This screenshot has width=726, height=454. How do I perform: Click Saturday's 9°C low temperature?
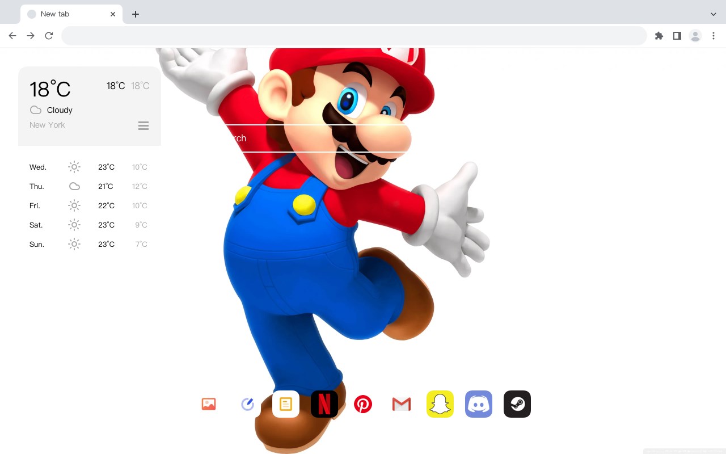141,225
